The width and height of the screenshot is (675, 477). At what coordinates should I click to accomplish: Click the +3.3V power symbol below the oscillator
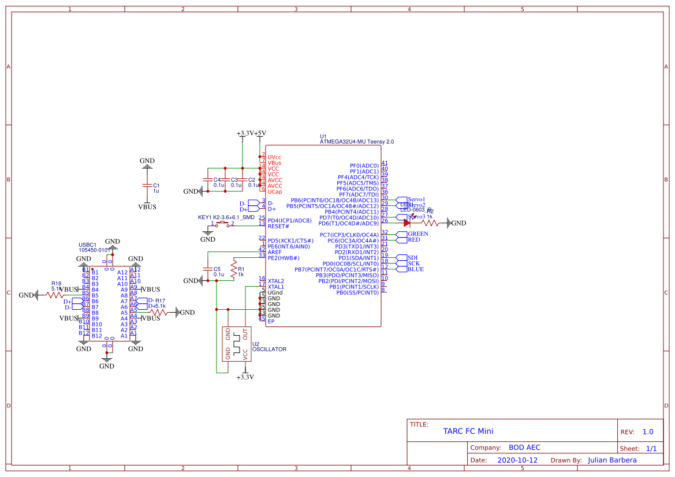tap(245, 374)
